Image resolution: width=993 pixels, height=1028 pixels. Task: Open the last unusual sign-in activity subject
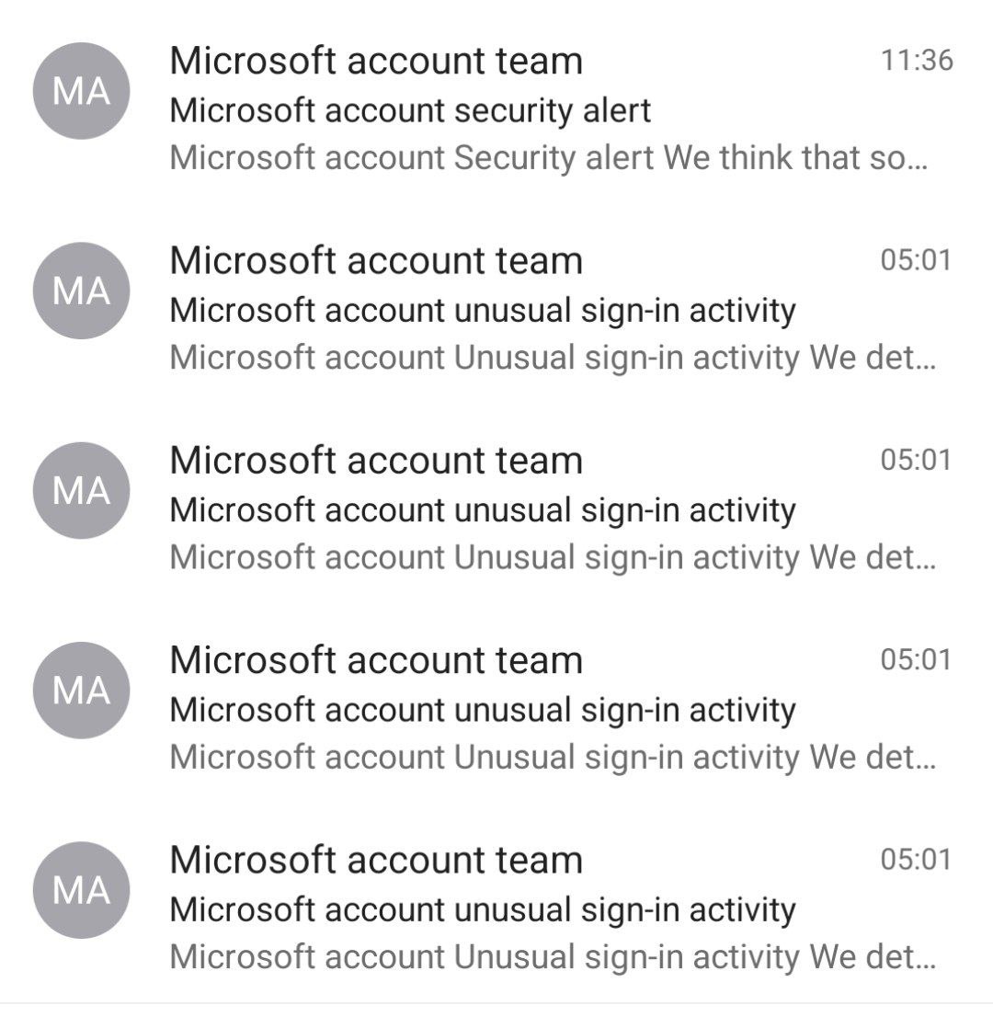pyautogui.click(x=483, y=909)
